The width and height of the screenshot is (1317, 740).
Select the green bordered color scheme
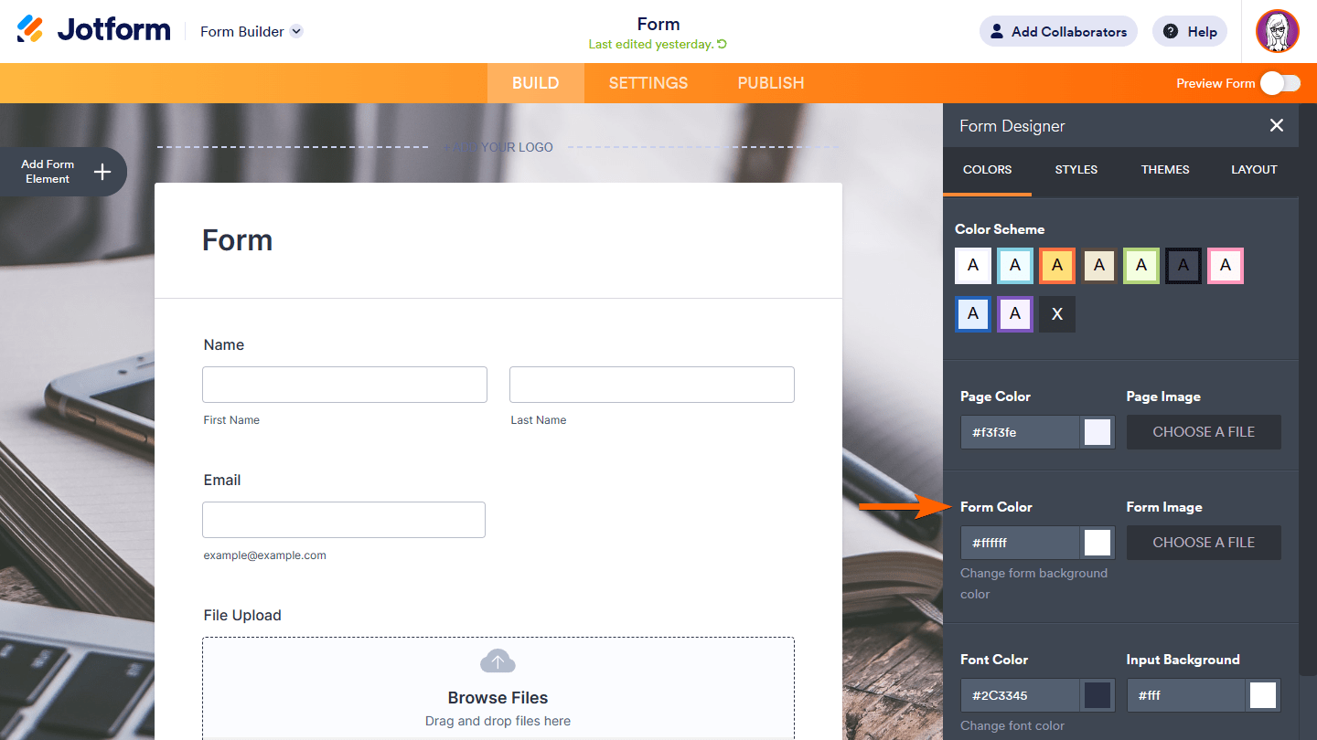tap(1141, 266)
